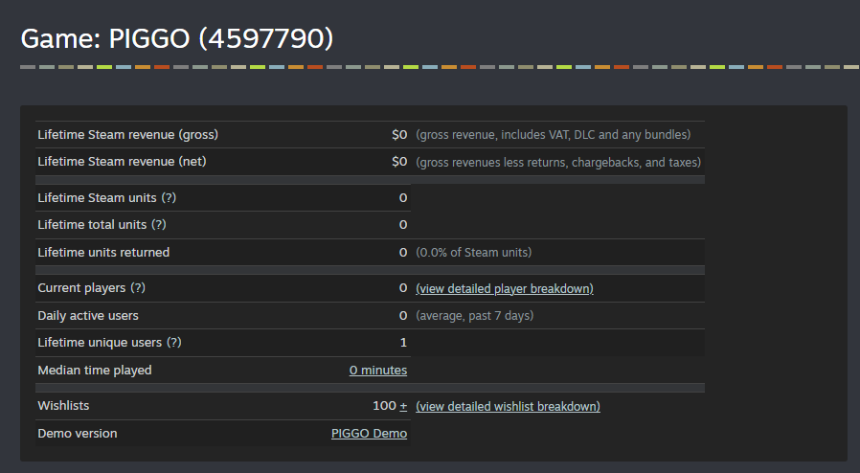Click the Game: PIGGO (4597790) heading
This screenshot has width=860, height=473.
(x=176, y=38)
